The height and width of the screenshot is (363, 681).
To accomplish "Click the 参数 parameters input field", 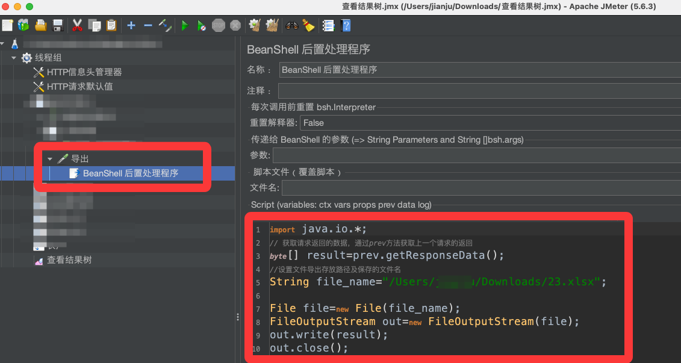I will pos(477,155).
